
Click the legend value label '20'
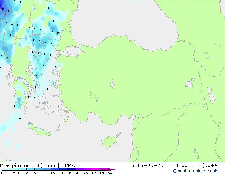tap(61, 173)
